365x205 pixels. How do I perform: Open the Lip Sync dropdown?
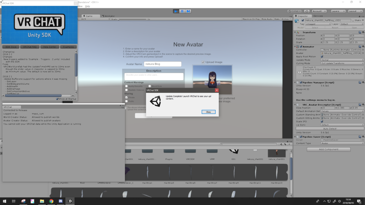342,125
